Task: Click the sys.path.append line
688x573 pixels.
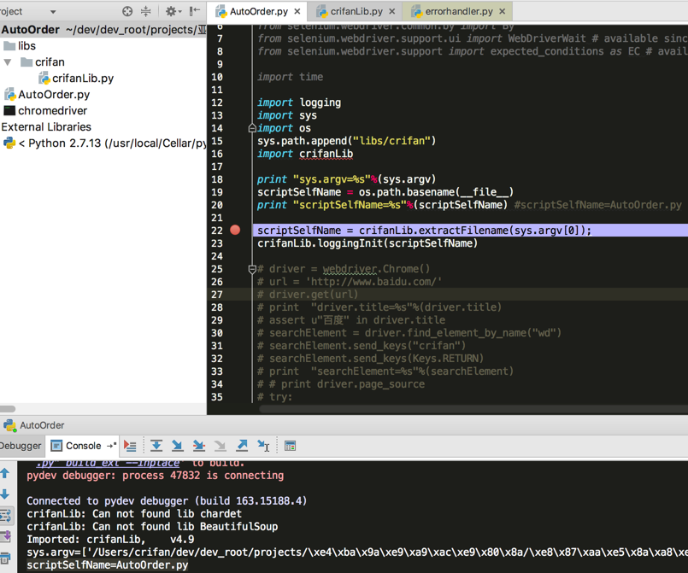Action: tap(347, 141)
